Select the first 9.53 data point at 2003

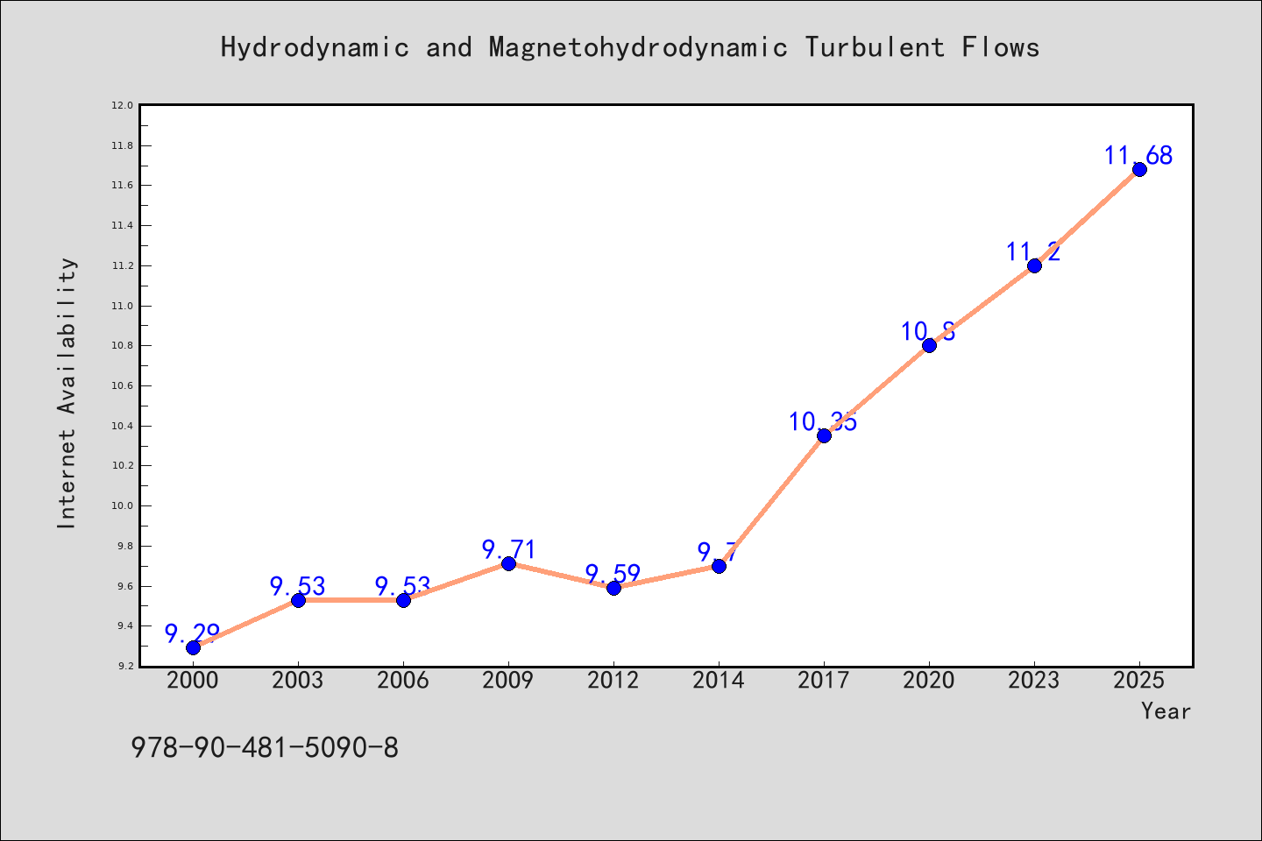coord(298,600)
